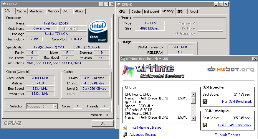Screen dimensions: 258x139
Task: Click Run 32M Benchmark link
Action: (237, 102)
